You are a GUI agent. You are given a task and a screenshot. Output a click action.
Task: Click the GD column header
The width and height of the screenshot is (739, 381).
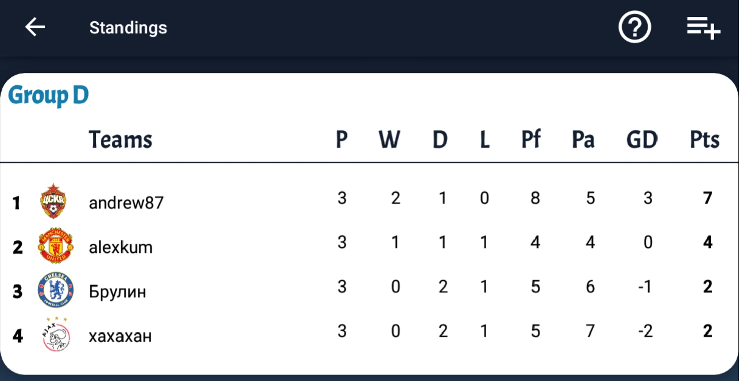pyautogui.click(x=641, y=139)
